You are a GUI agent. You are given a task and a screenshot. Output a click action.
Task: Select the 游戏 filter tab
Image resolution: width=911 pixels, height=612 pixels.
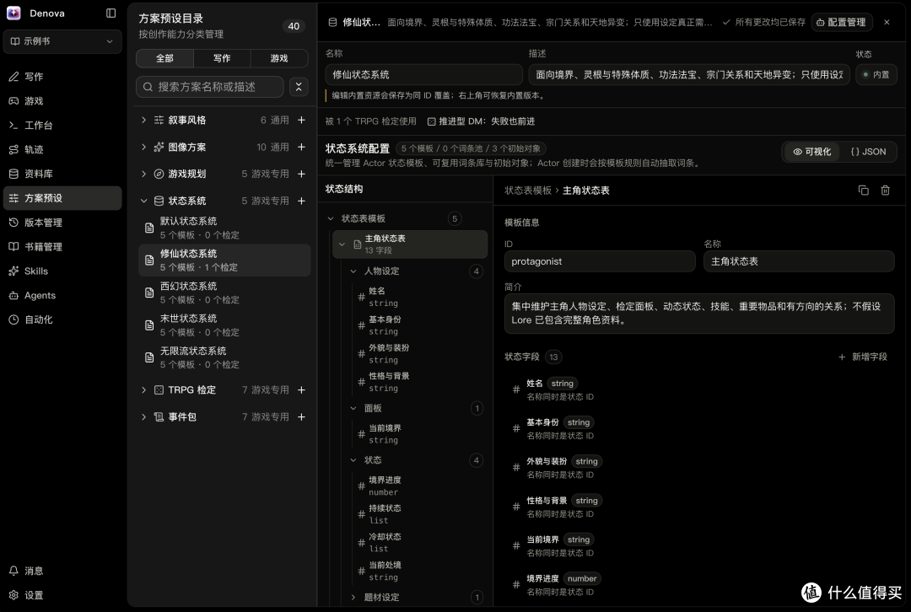[x=279, y=58]
